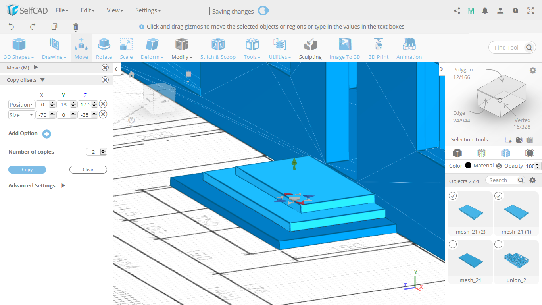Open the View menu
The width and height of the screenshot is (542, 305).
[115, 10]
